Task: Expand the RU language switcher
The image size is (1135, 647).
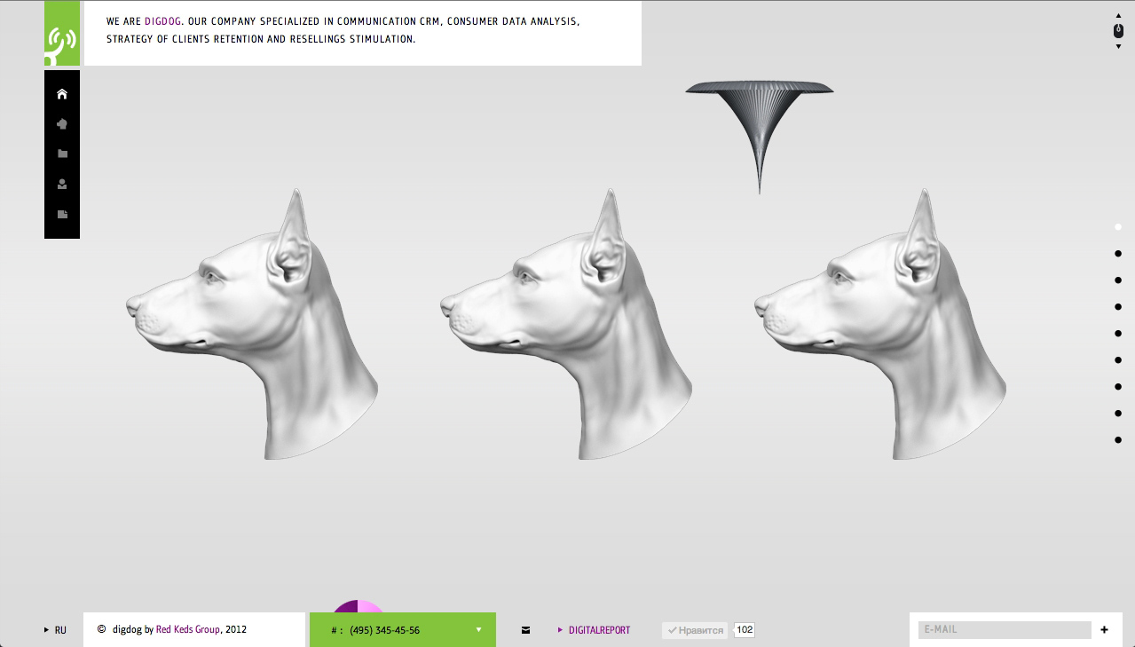Action: [x=55, y=630]
